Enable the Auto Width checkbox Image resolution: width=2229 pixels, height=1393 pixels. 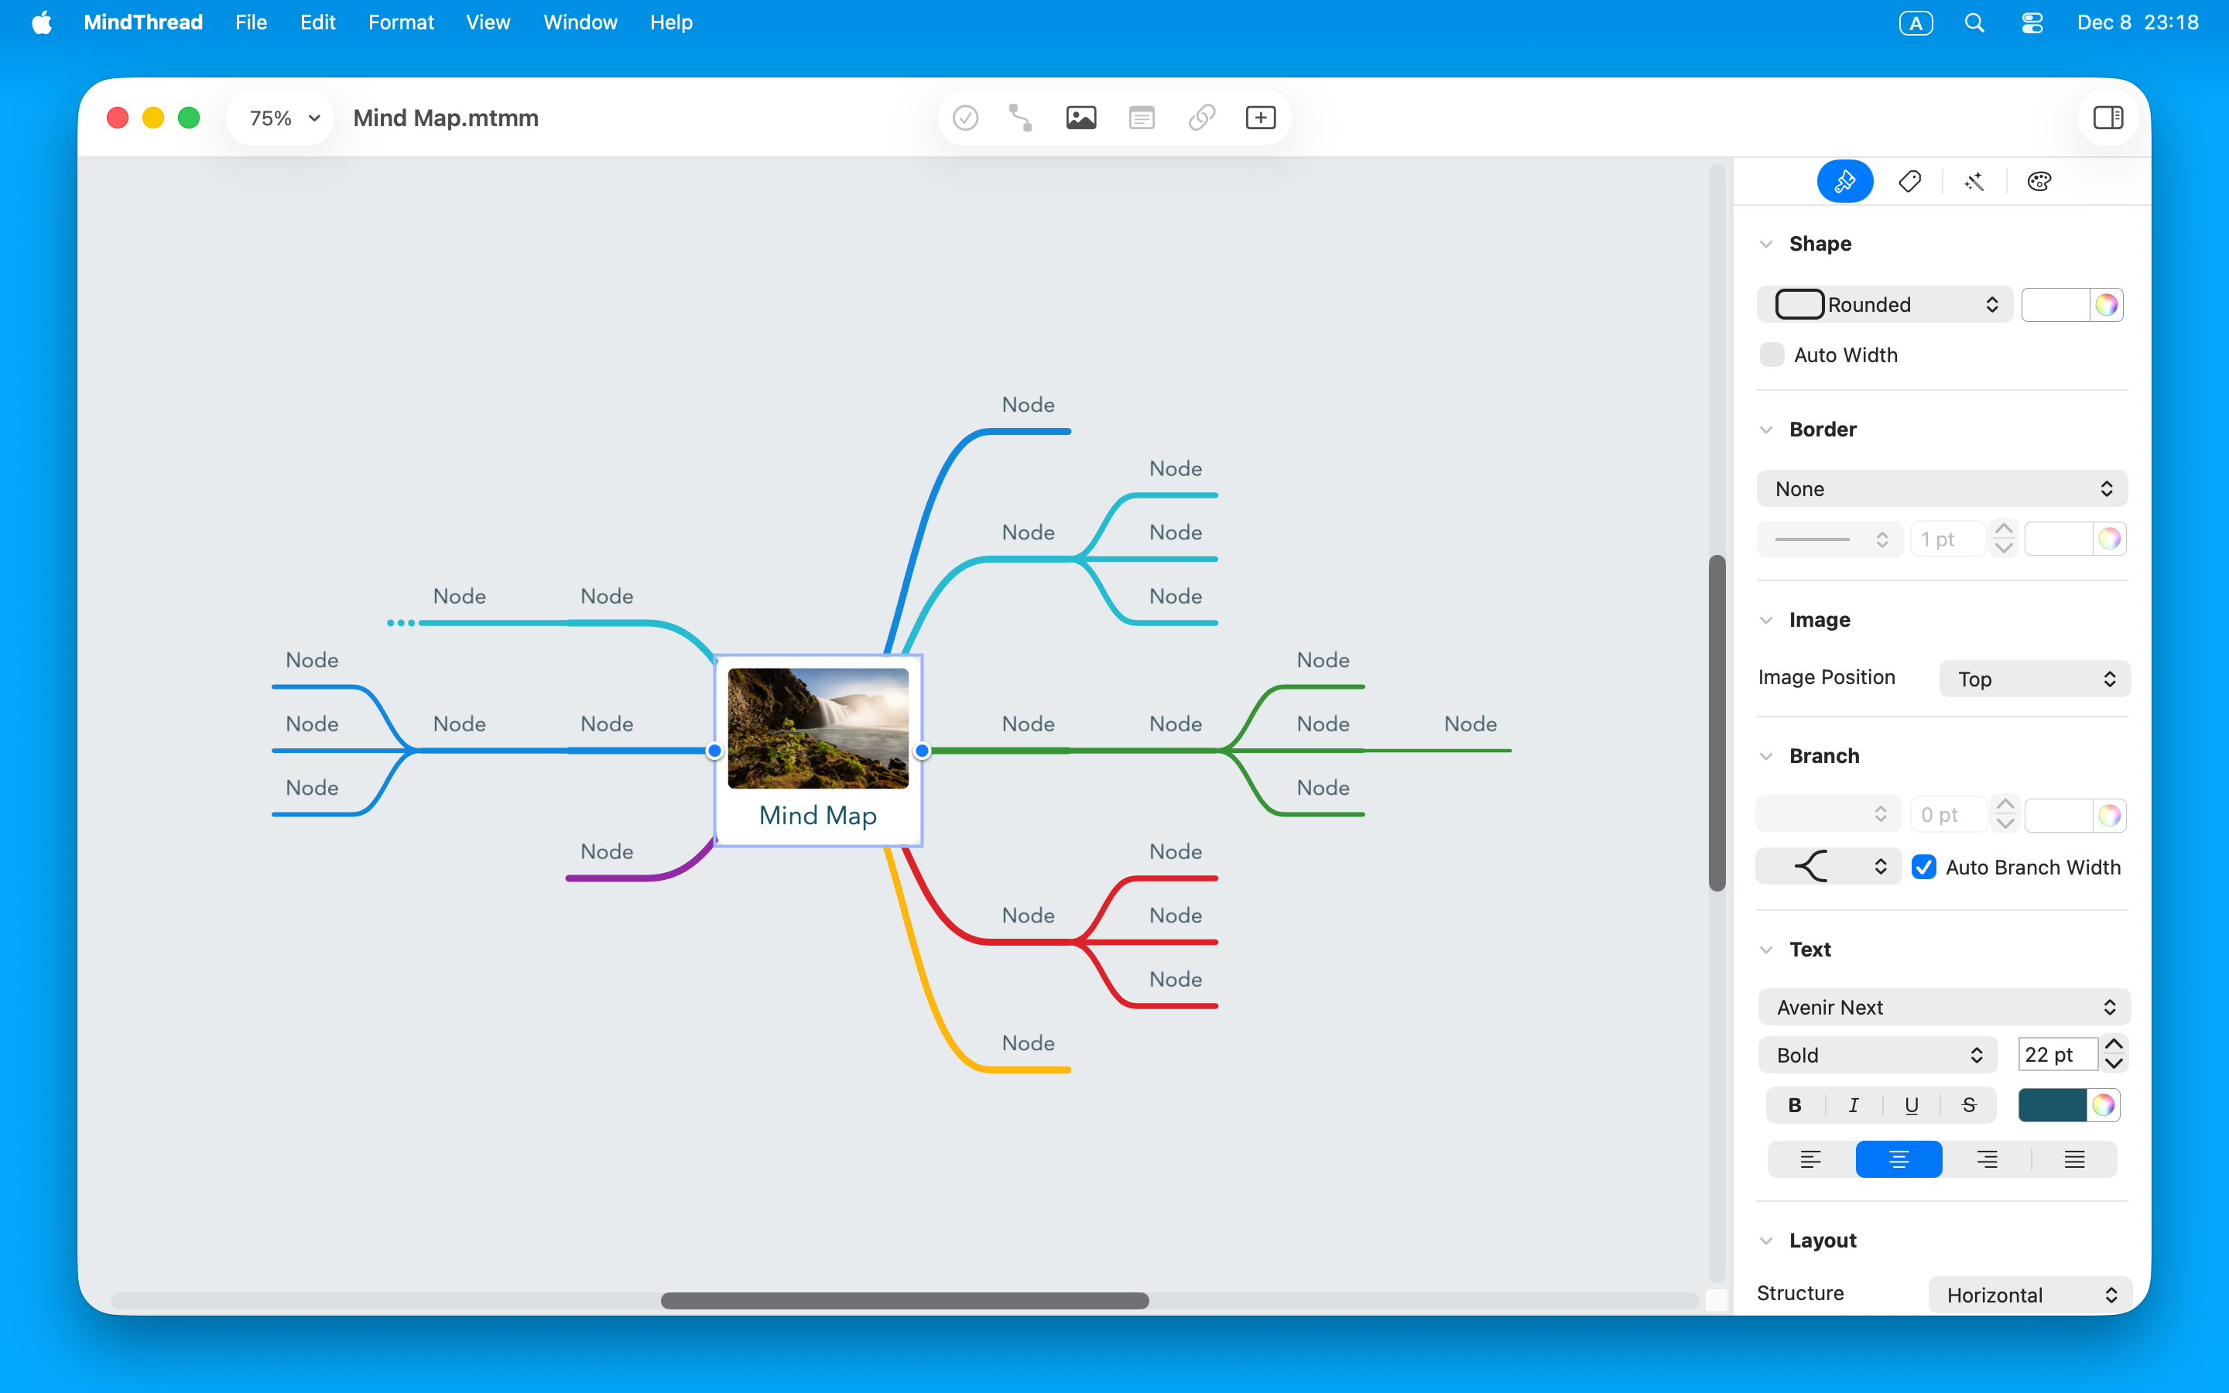(x=1772, y=354)
